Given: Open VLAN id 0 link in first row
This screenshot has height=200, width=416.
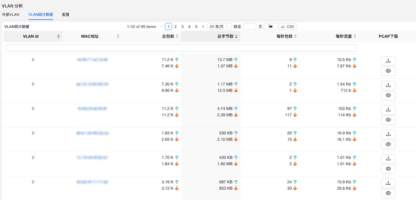Looking at the screenshot, I should coord(33,60).
